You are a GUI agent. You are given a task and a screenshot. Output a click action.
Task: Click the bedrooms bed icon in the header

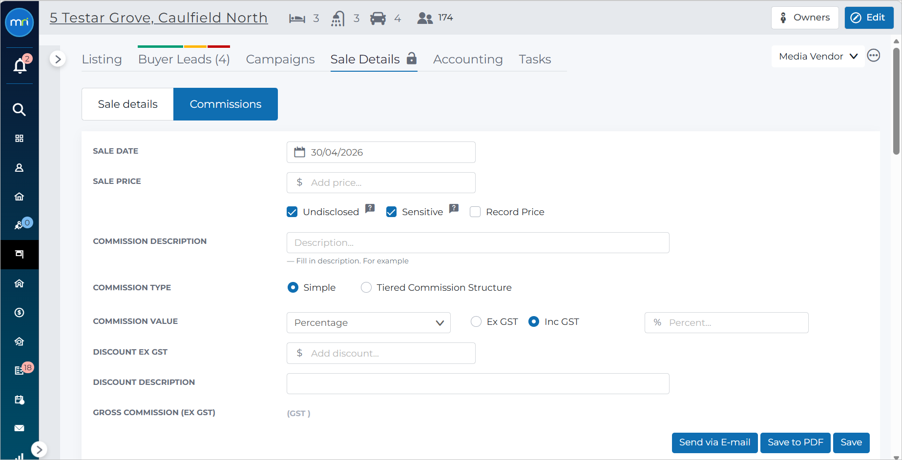(297, 19)
